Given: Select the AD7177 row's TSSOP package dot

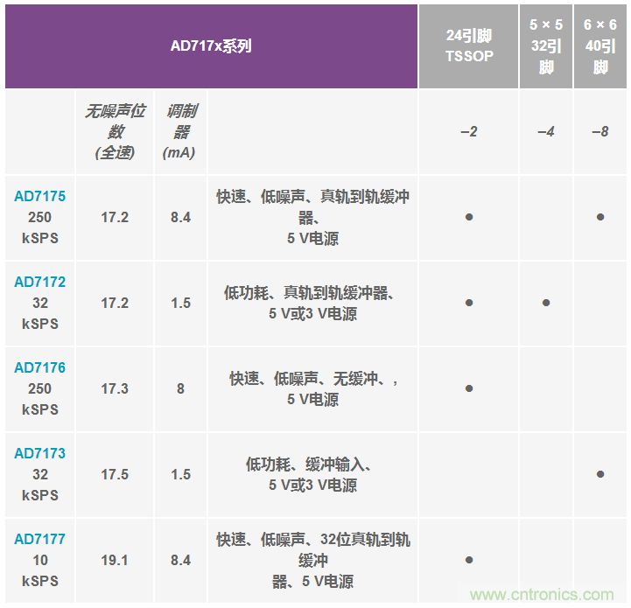Looking at the screenshot, I should [469, 560].
